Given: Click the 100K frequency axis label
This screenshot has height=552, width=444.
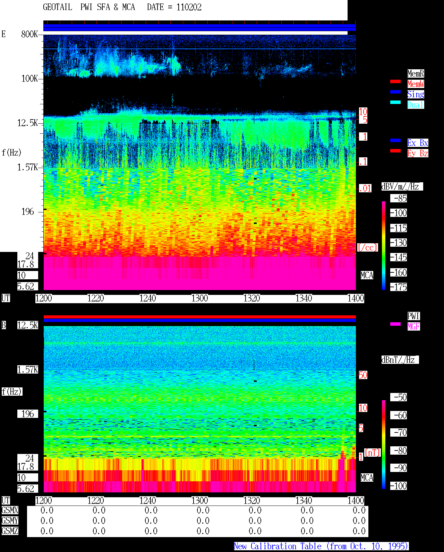Looking at the screenshot, I should coord(29,79).
